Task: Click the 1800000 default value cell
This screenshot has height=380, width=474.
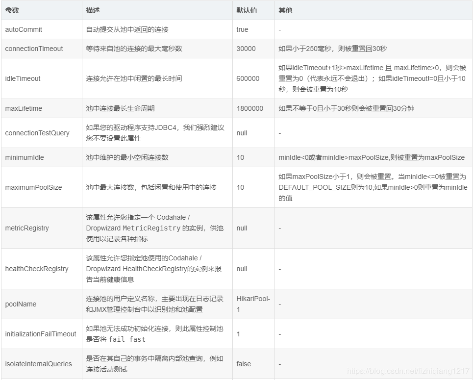Action: 249,108
